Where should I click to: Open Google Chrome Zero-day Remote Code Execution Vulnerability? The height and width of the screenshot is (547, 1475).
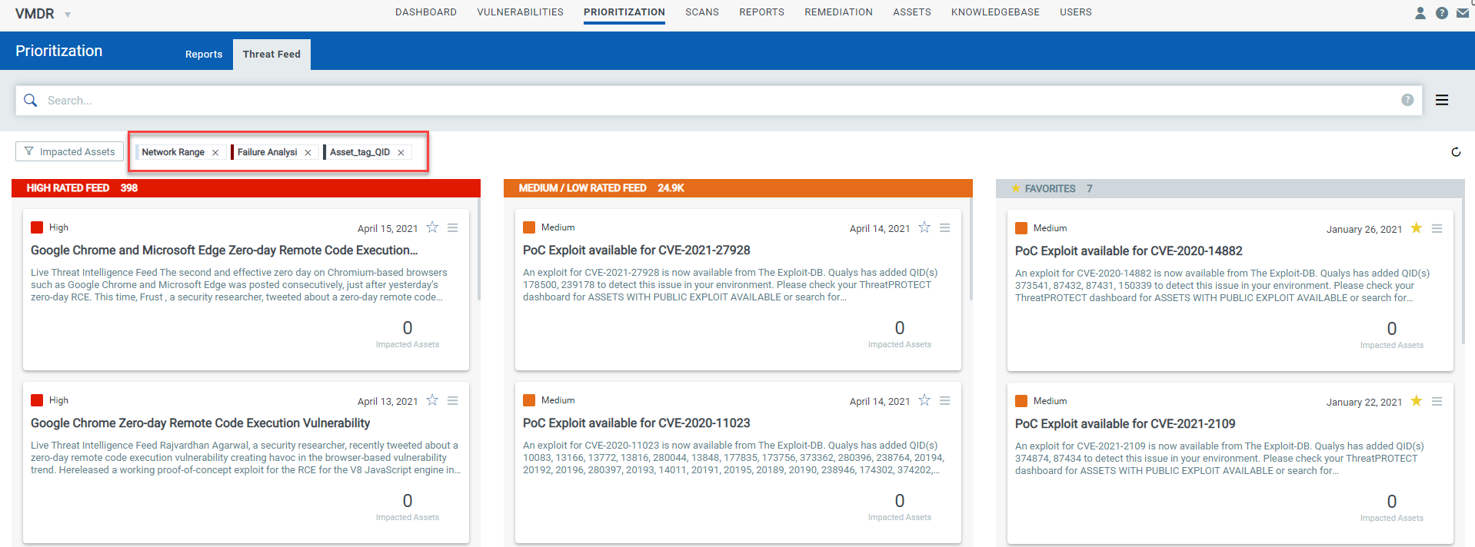tap(200, 423)
